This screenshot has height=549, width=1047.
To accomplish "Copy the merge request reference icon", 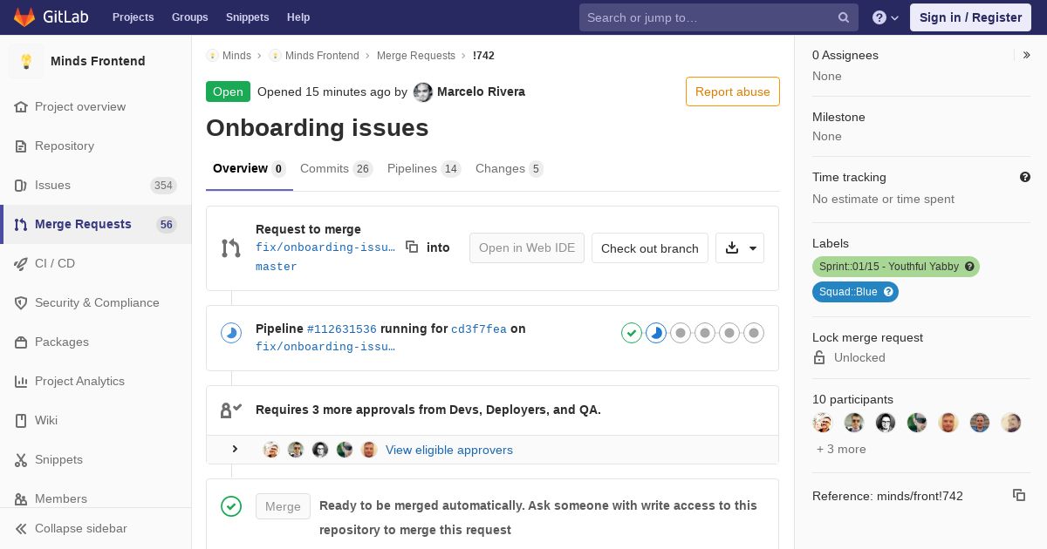I will [1019, 495].
